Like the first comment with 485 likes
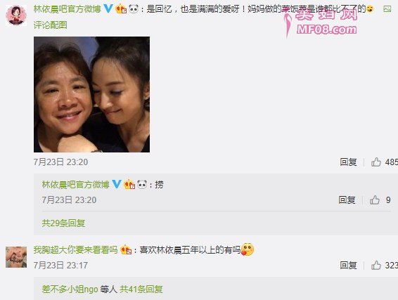 tap(376, 162)
